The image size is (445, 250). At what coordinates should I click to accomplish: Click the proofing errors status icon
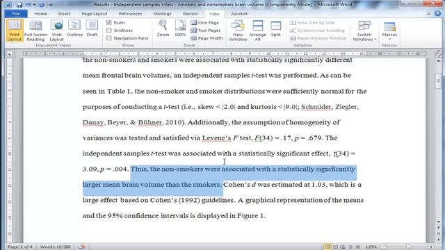pyautogui.click(x=82, y=247)
